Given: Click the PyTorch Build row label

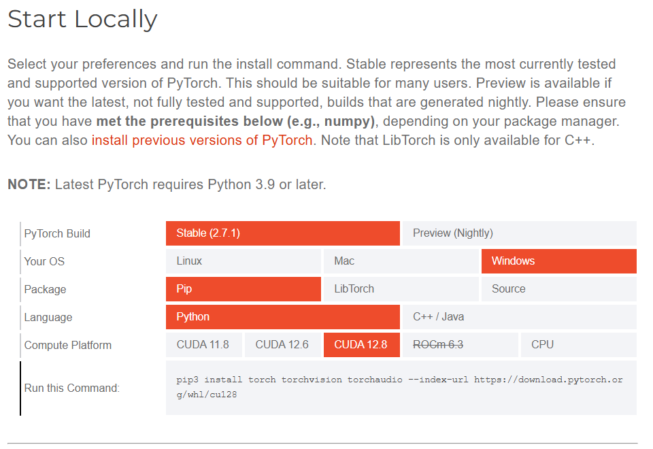Looking at the screenshot, I should coord(57,233).
